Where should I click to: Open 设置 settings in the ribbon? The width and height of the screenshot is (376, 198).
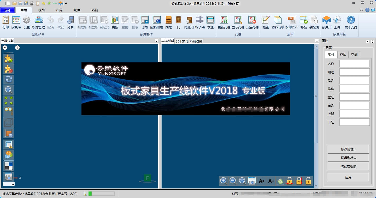(x=27, y=22)
